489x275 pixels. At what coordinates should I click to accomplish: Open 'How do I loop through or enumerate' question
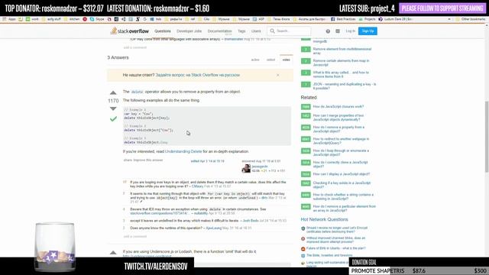tap(341, 153)
